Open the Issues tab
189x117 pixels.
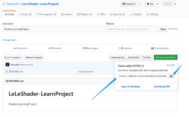pyautogui.click(x=25, y=14)
